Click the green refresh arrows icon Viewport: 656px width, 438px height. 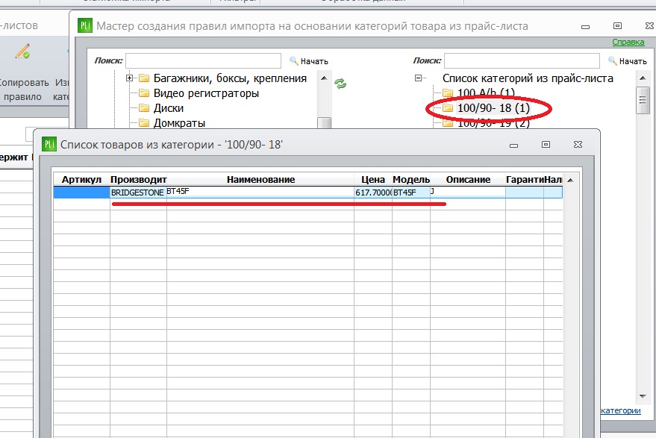click(340, 84)
